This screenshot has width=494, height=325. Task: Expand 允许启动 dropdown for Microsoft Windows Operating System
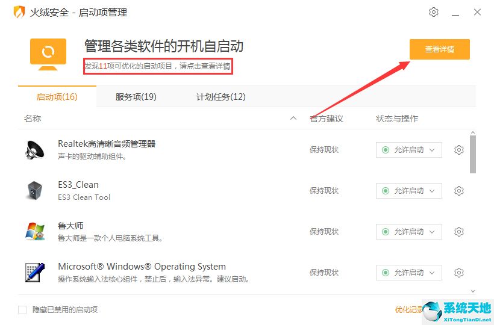click(409, 273)
